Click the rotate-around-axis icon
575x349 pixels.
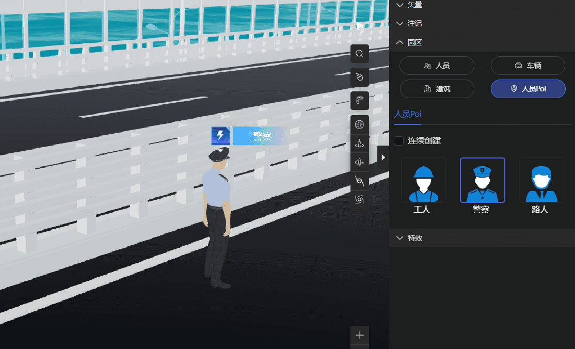click(360, 163)
